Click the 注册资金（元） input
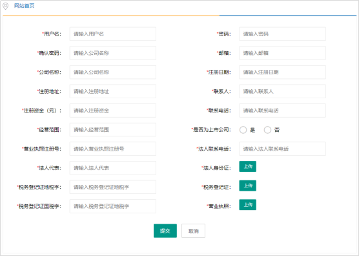The height and width of the screenshot is (256, 359). [113, 111]
